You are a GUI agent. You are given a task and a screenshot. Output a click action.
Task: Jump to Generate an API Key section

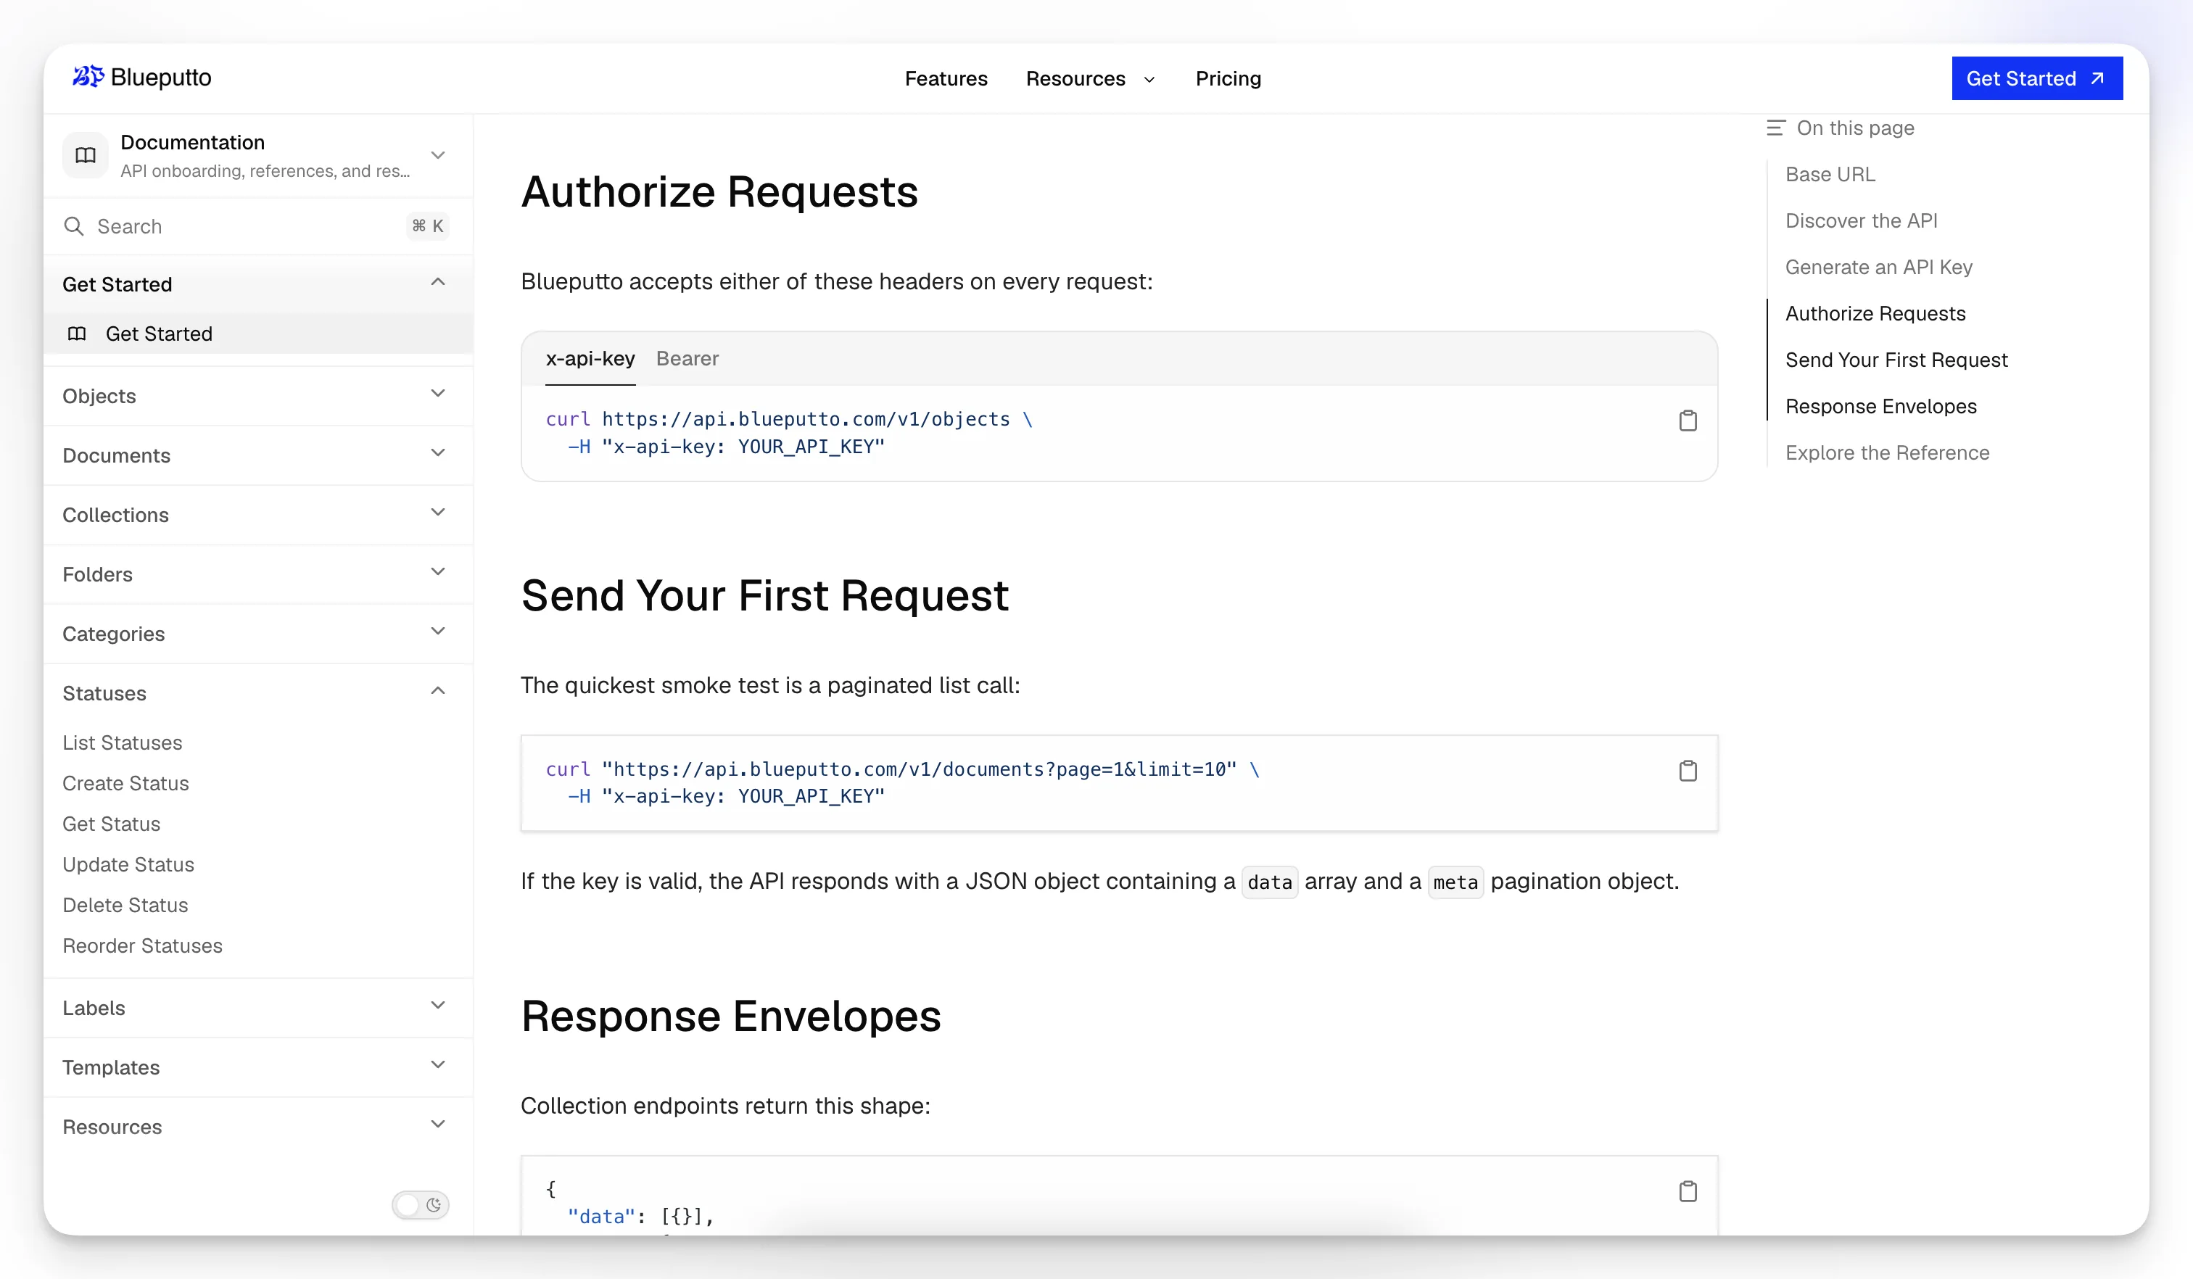click(x=1879, y=267)
